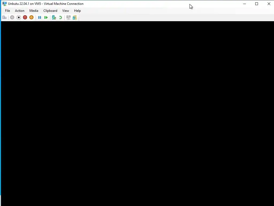274x206 pixels.
Task: Send Ctrl+Alt+Del using toolbar icon
Action: tap(4, 17)
